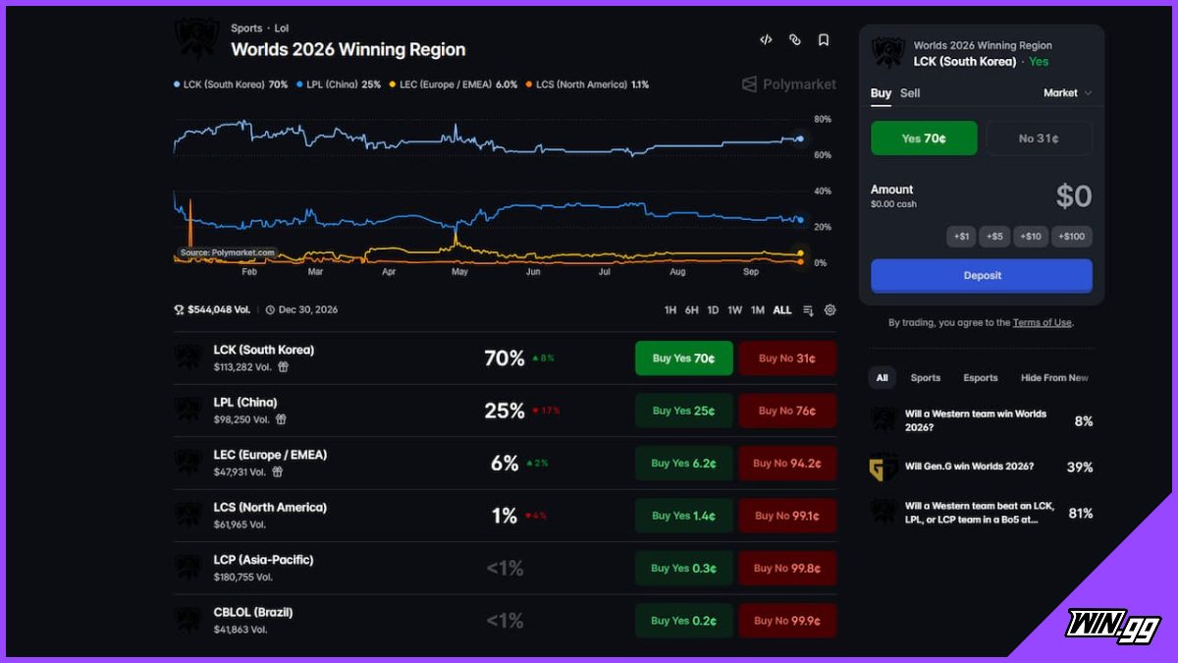Select the 1H chart range

click(670, 310)
